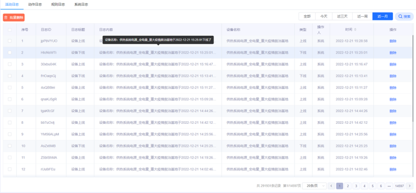Click the 搜索 search button

pos(404,17)
